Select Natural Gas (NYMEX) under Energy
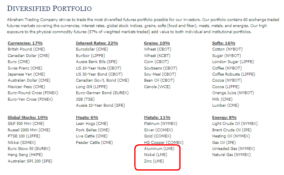The height and width of the screenshot is (175, 284). (x=232, y=155)
